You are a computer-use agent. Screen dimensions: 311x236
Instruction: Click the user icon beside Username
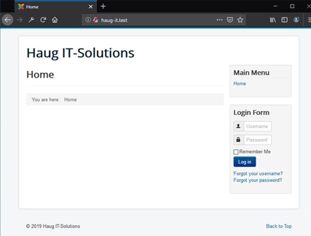click(238, 127)
